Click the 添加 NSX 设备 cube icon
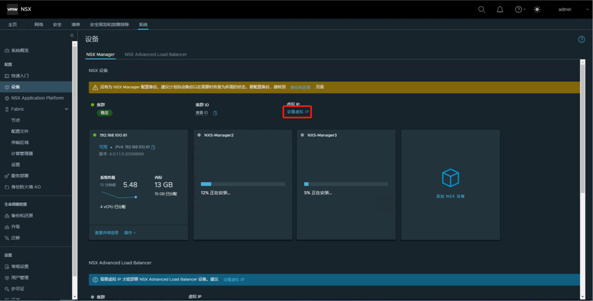Screen dimensions: 593x301 [x=450, y=177]
